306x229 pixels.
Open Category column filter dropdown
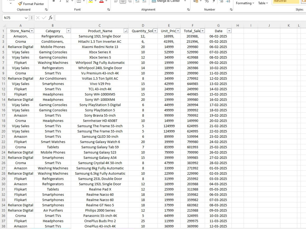(x=69, y=31)
